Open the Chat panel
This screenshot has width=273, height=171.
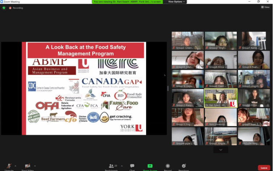(132, 166)
